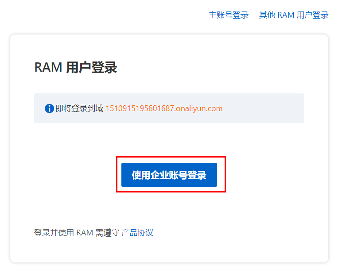The height and width of the screenshot is (277, 346).
Task: Tap the circled i information symbol
Action: (49, 108)
